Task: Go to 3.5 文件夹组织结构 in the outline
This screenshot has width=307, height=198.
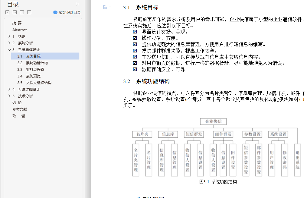Action: [34, 83]
